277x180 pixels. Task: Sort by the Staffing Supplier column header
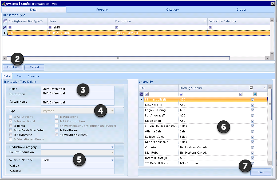[208, 88]
